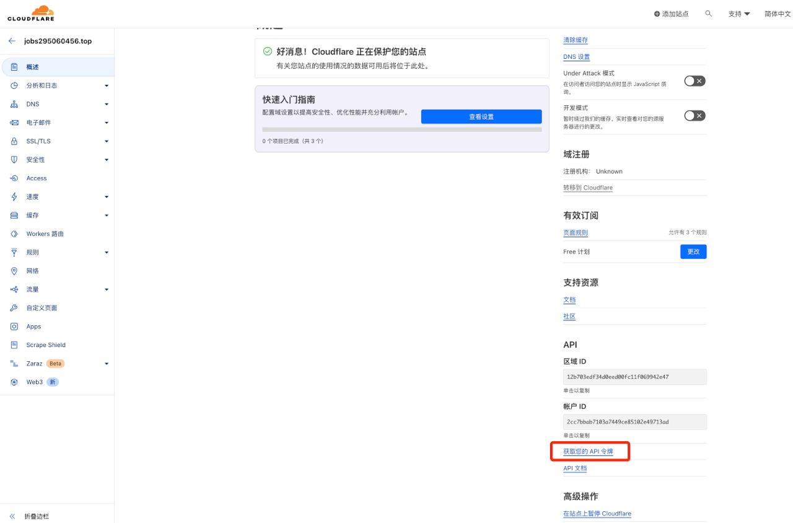Expand SSL/TLS submenu arrow
793x523 pixels.
click(x=107, y=141)
